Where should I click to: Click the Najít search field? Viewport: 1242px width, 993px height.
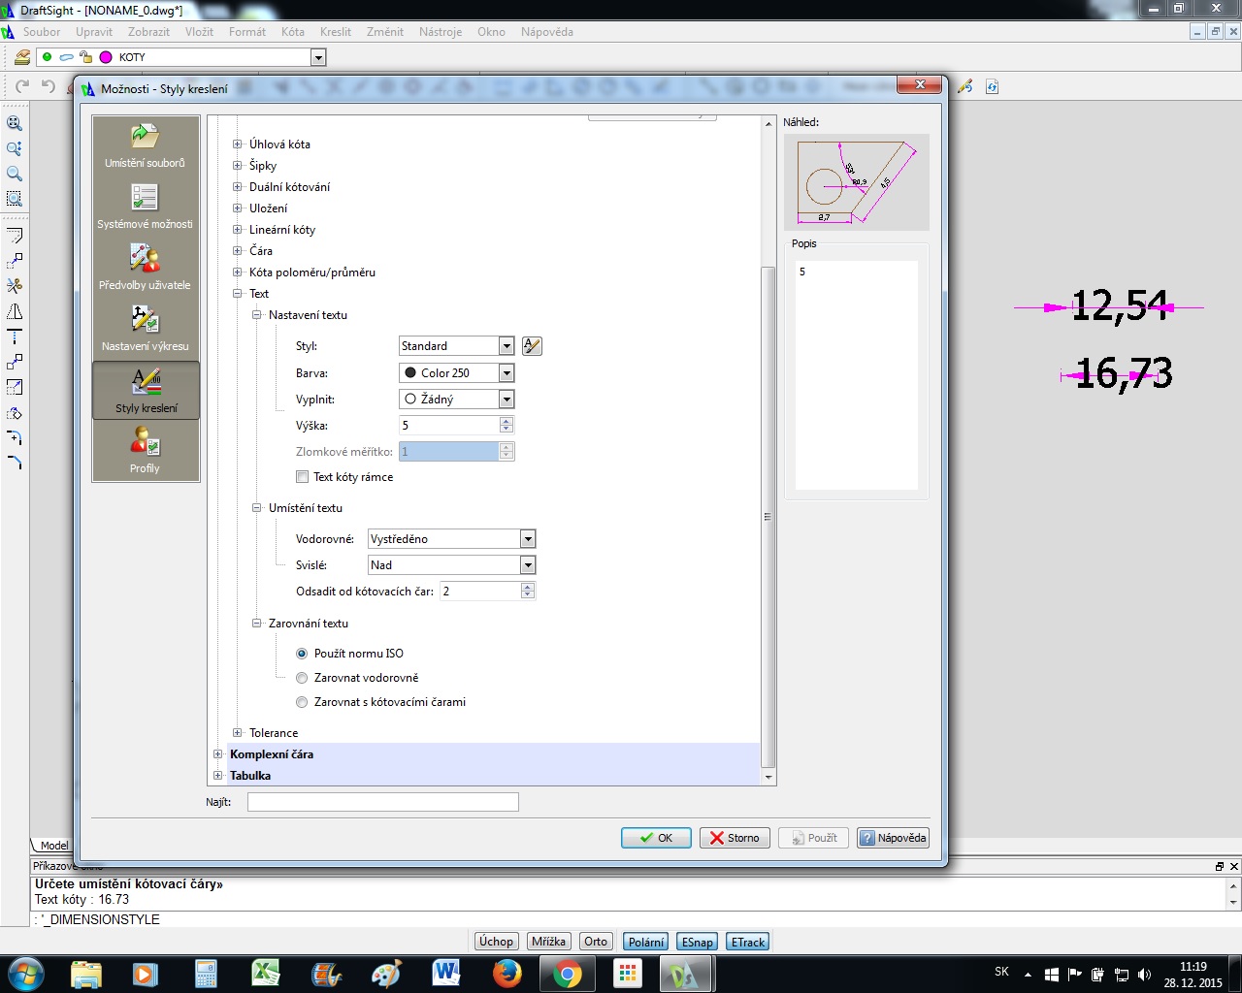[382, 802]
